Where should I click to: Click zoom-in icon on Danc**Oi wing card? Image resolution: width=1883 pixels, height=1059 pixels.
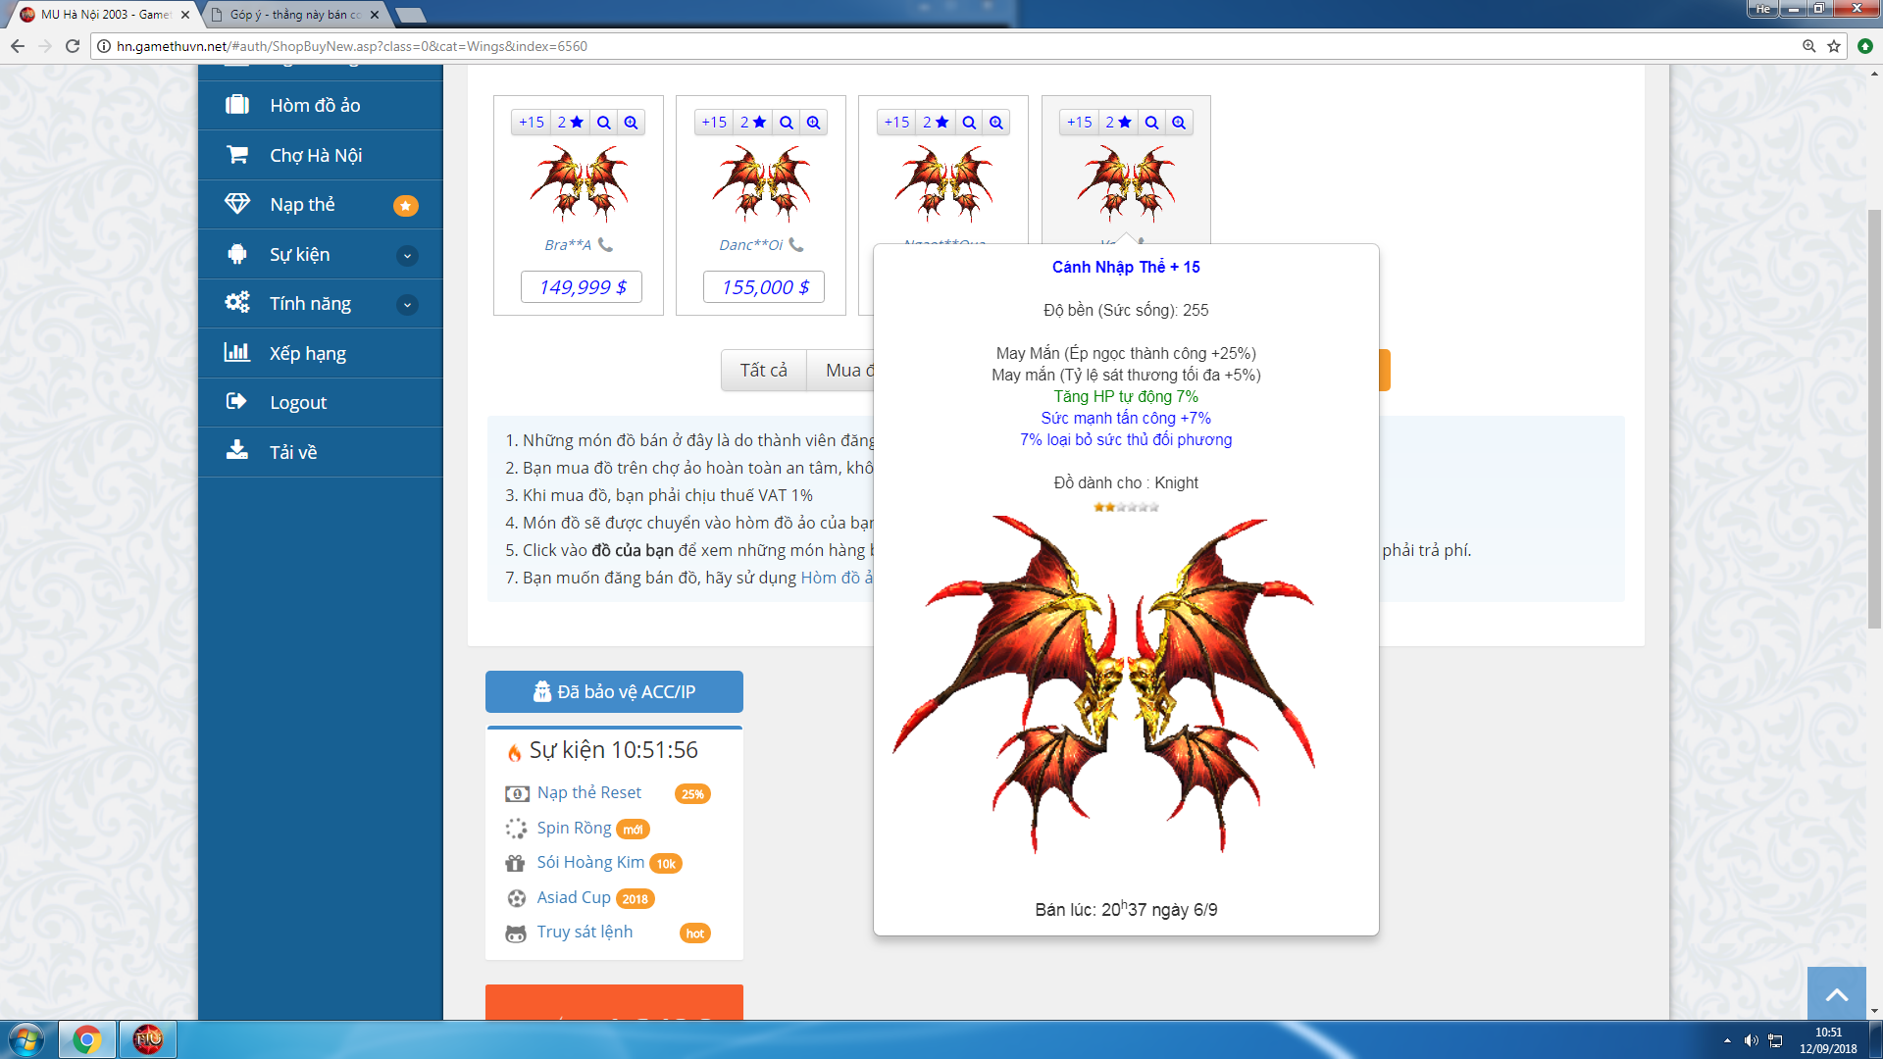(814, 123)
